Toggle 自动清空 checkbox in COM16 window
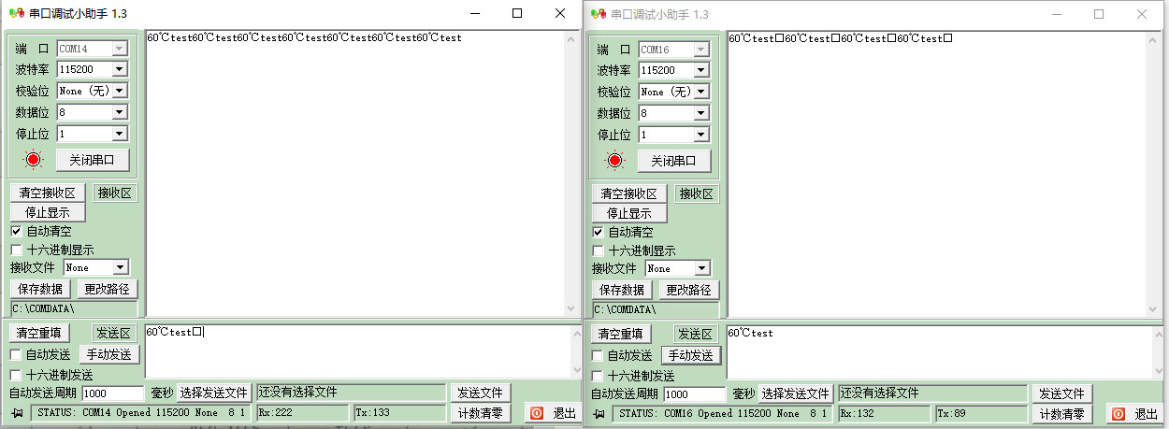 pos(598,232)
